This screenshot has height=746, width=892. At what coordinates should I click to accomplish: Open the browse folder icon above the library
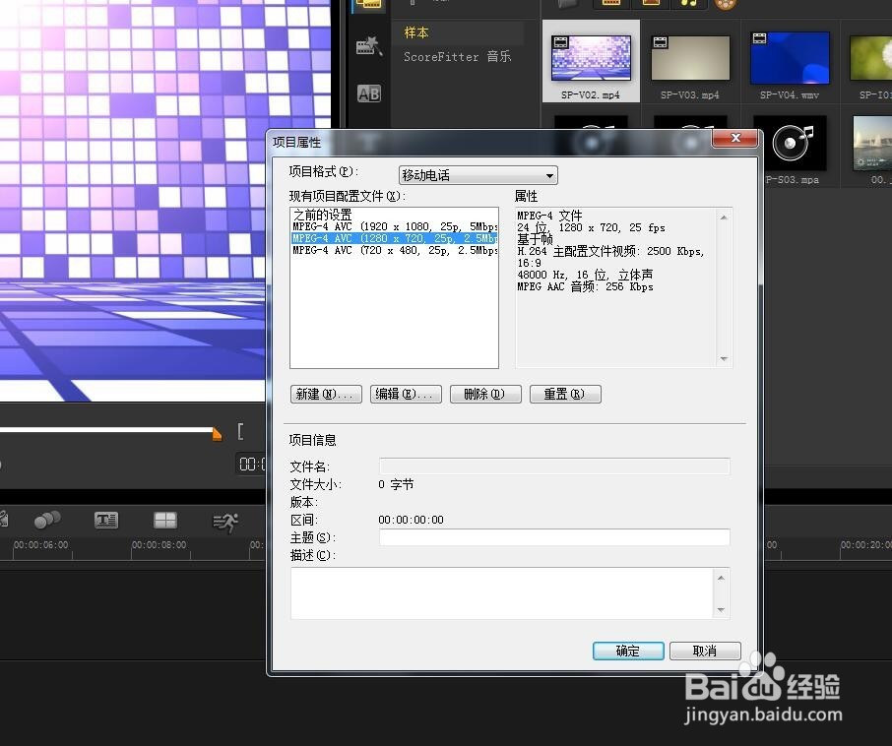pos(566,4)
